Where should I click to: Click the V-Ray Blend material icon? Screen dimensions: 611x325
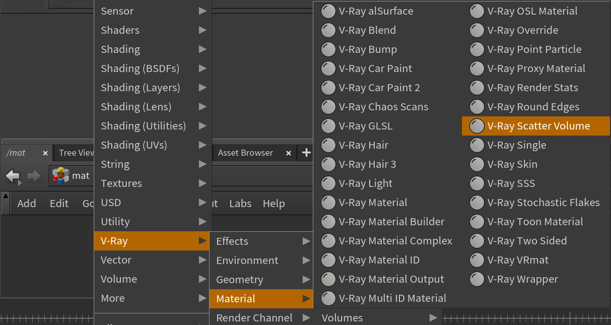coord(328,30)
